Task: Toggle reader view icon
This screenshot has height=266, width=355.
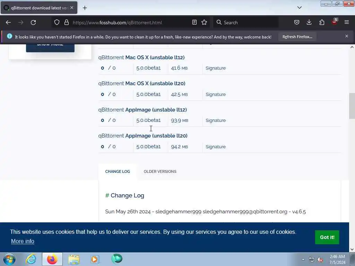Action: coord(194,22)
